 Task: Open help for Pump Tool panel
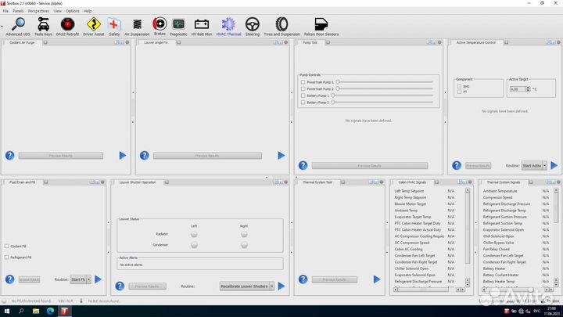[303, 165]
